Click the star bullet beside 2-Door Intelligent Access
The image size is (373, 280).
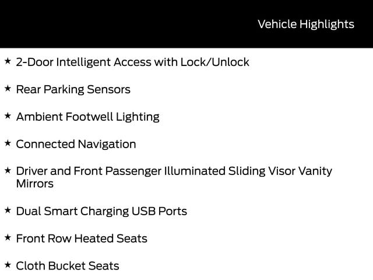[7, 61]
